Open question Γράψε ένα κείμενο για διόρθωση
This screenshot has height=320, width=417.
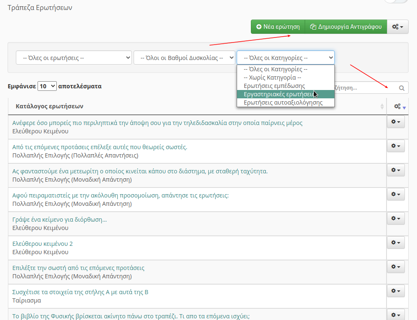coord(60,220)
